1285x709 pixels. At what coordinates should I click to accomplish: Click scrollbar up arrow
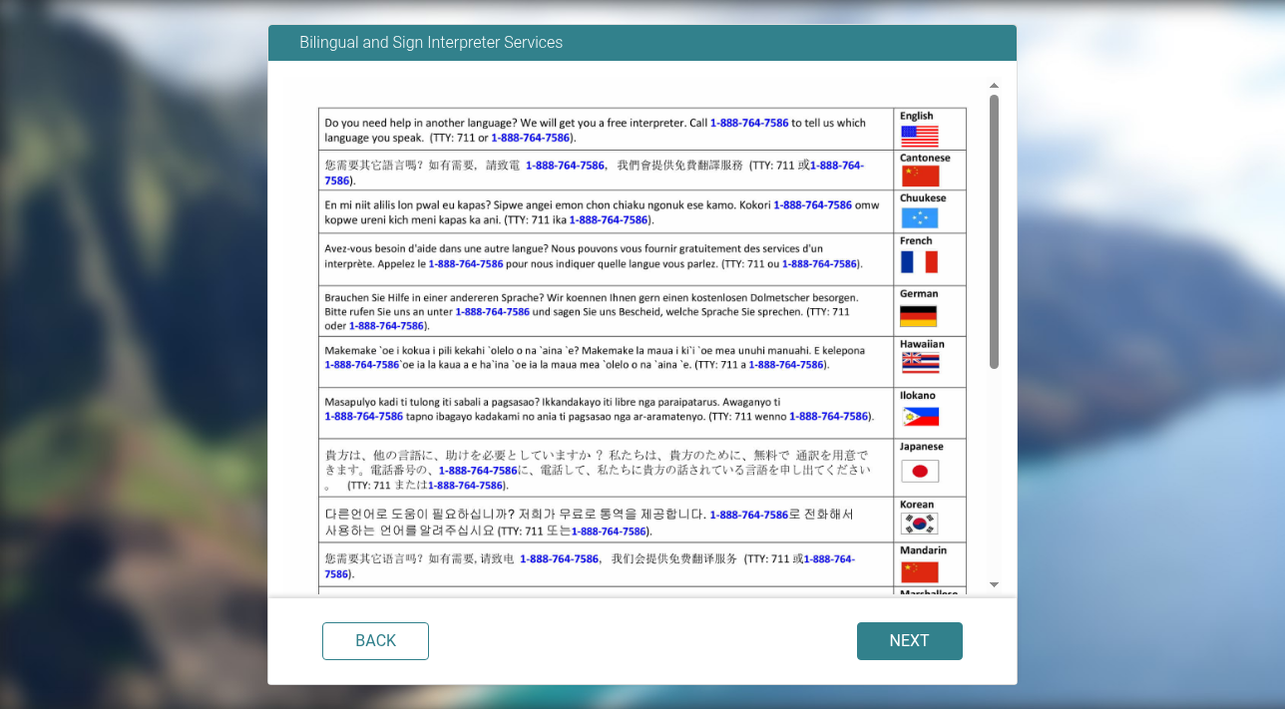994,86
